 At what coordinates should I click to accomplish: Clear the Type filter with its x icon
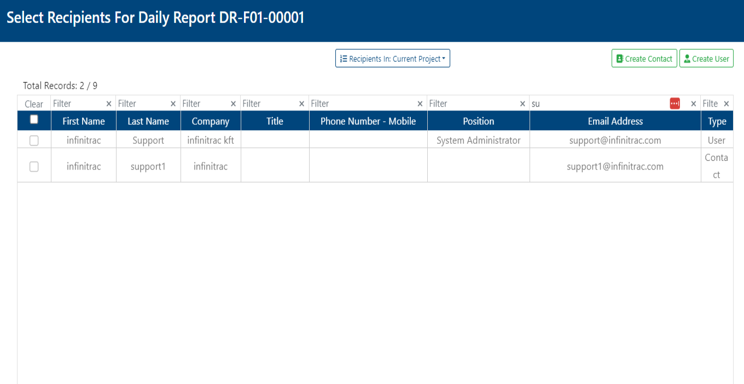[x=726, y=104]
